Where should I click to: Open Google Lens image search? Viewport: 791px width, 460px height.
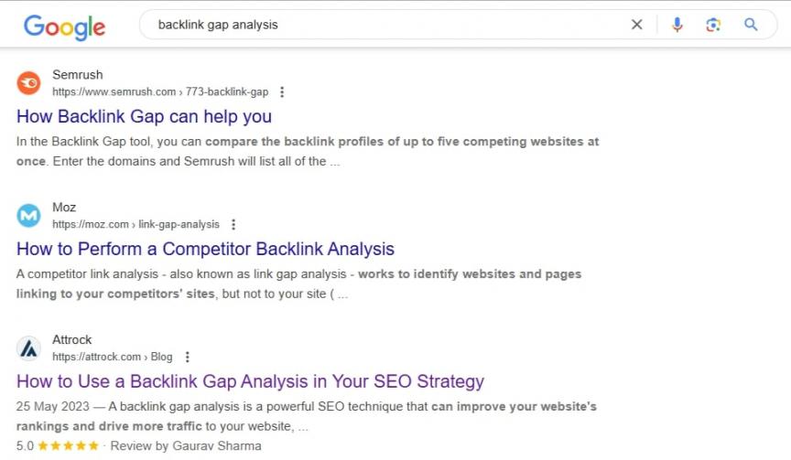pos(713,25)
